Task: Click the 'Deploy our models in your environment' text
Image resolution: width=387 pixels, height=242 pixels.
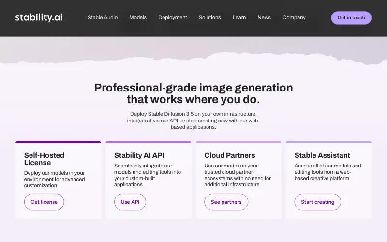Action: tap(54, 179)
